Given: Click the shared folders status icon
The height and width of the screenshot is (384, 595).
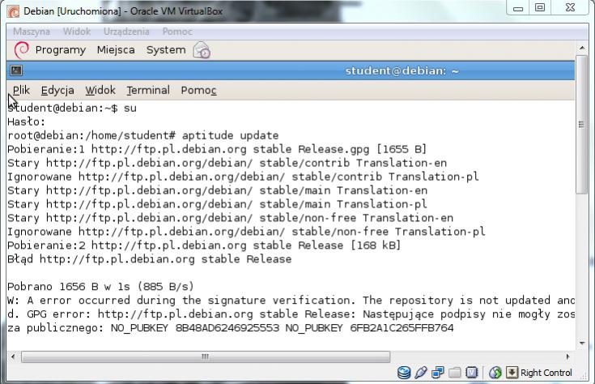Looking at the screenshot, I should [455, 373].
